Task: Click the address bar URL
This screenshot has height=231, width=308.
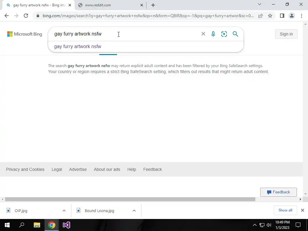Action: pos(148,16)
